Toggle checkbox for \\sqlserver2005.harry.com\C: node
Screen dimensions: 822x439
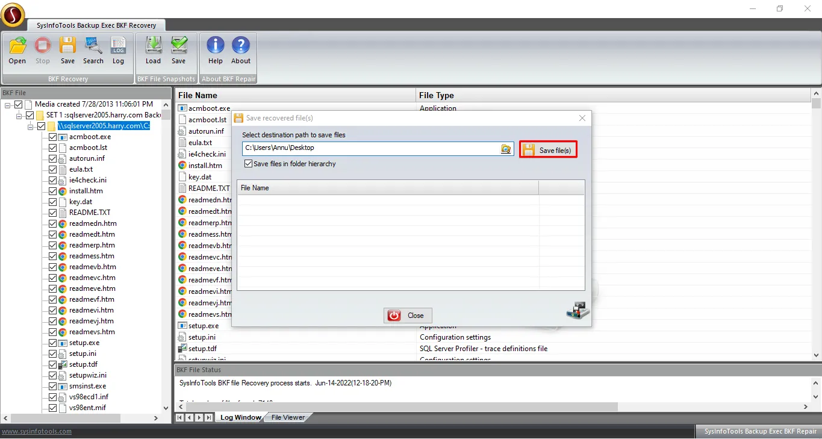41,126
